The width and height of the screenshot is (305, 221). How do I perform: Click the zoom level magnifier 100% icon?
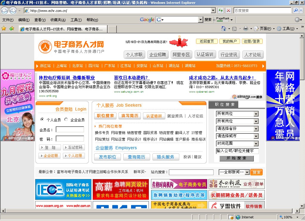pos(281,217)
